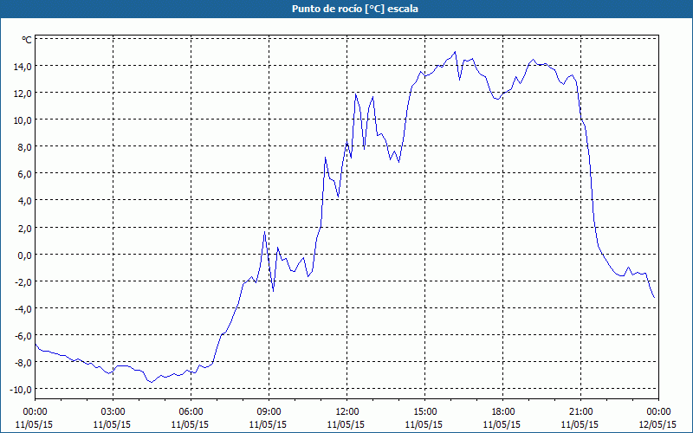This screenshot has width=693, height=433.
Task: Click the 4,0 y-axis label
Action: coord(25,201)
